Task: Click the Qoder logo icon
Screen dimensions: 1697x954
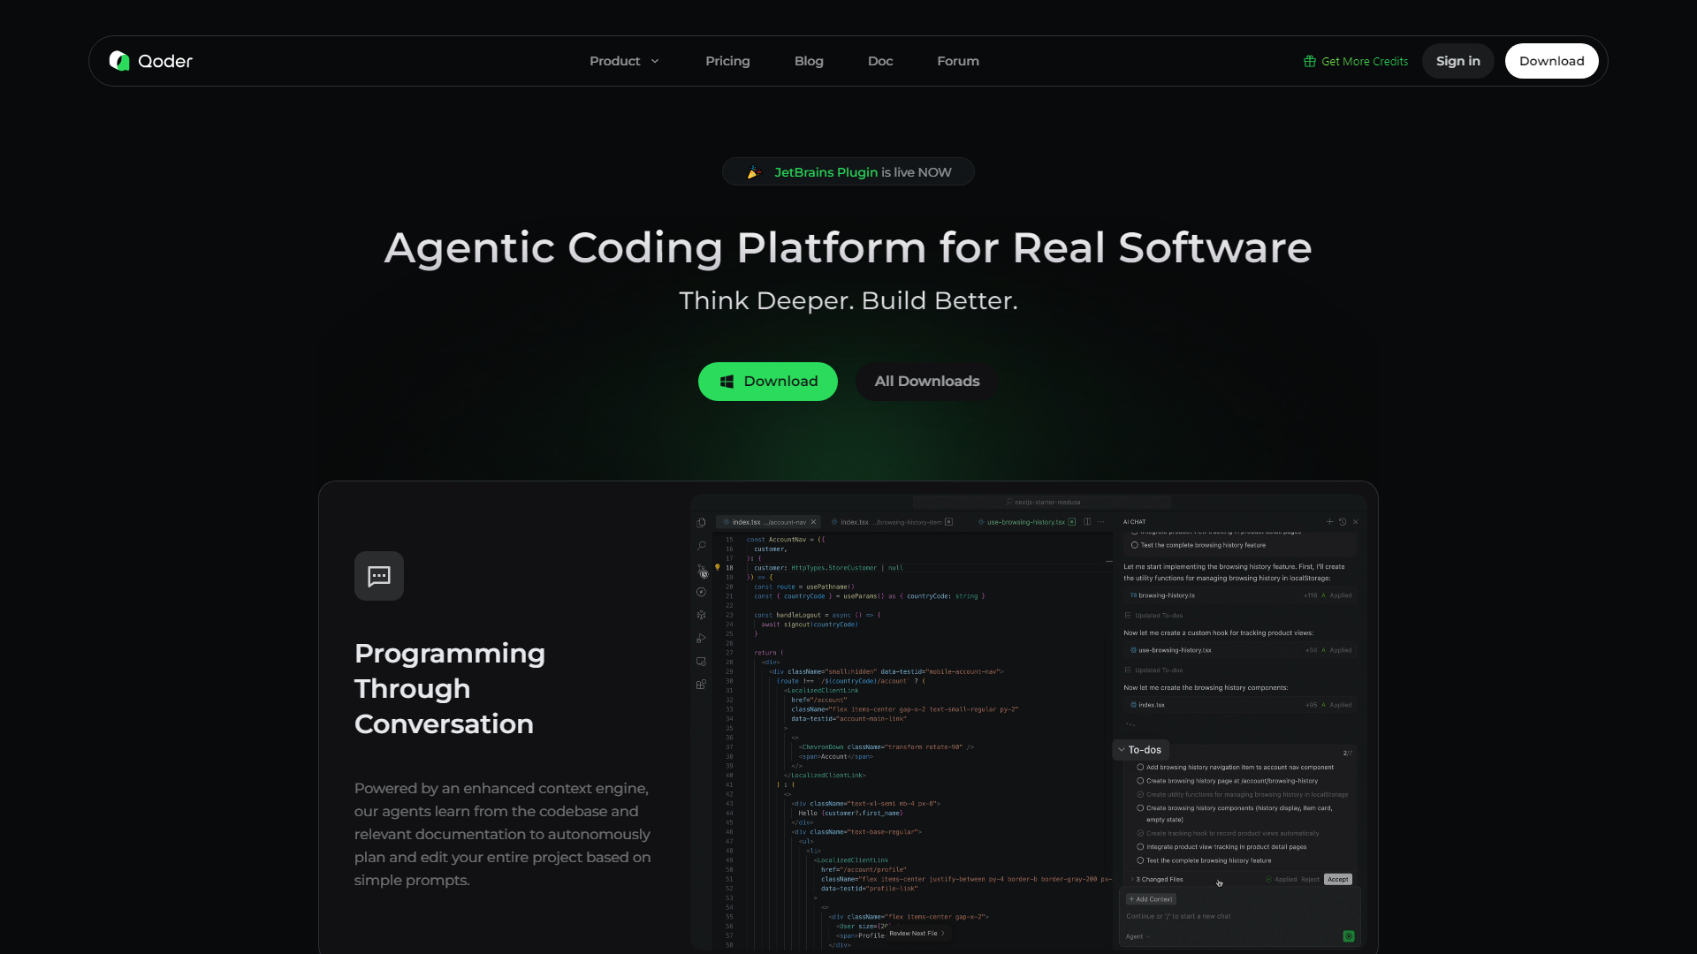Action: pos(119,61)
